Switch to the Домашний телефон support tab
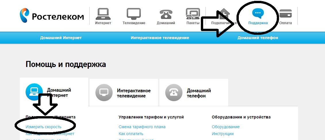Screen dimensions: 325x140 [194, 93]
